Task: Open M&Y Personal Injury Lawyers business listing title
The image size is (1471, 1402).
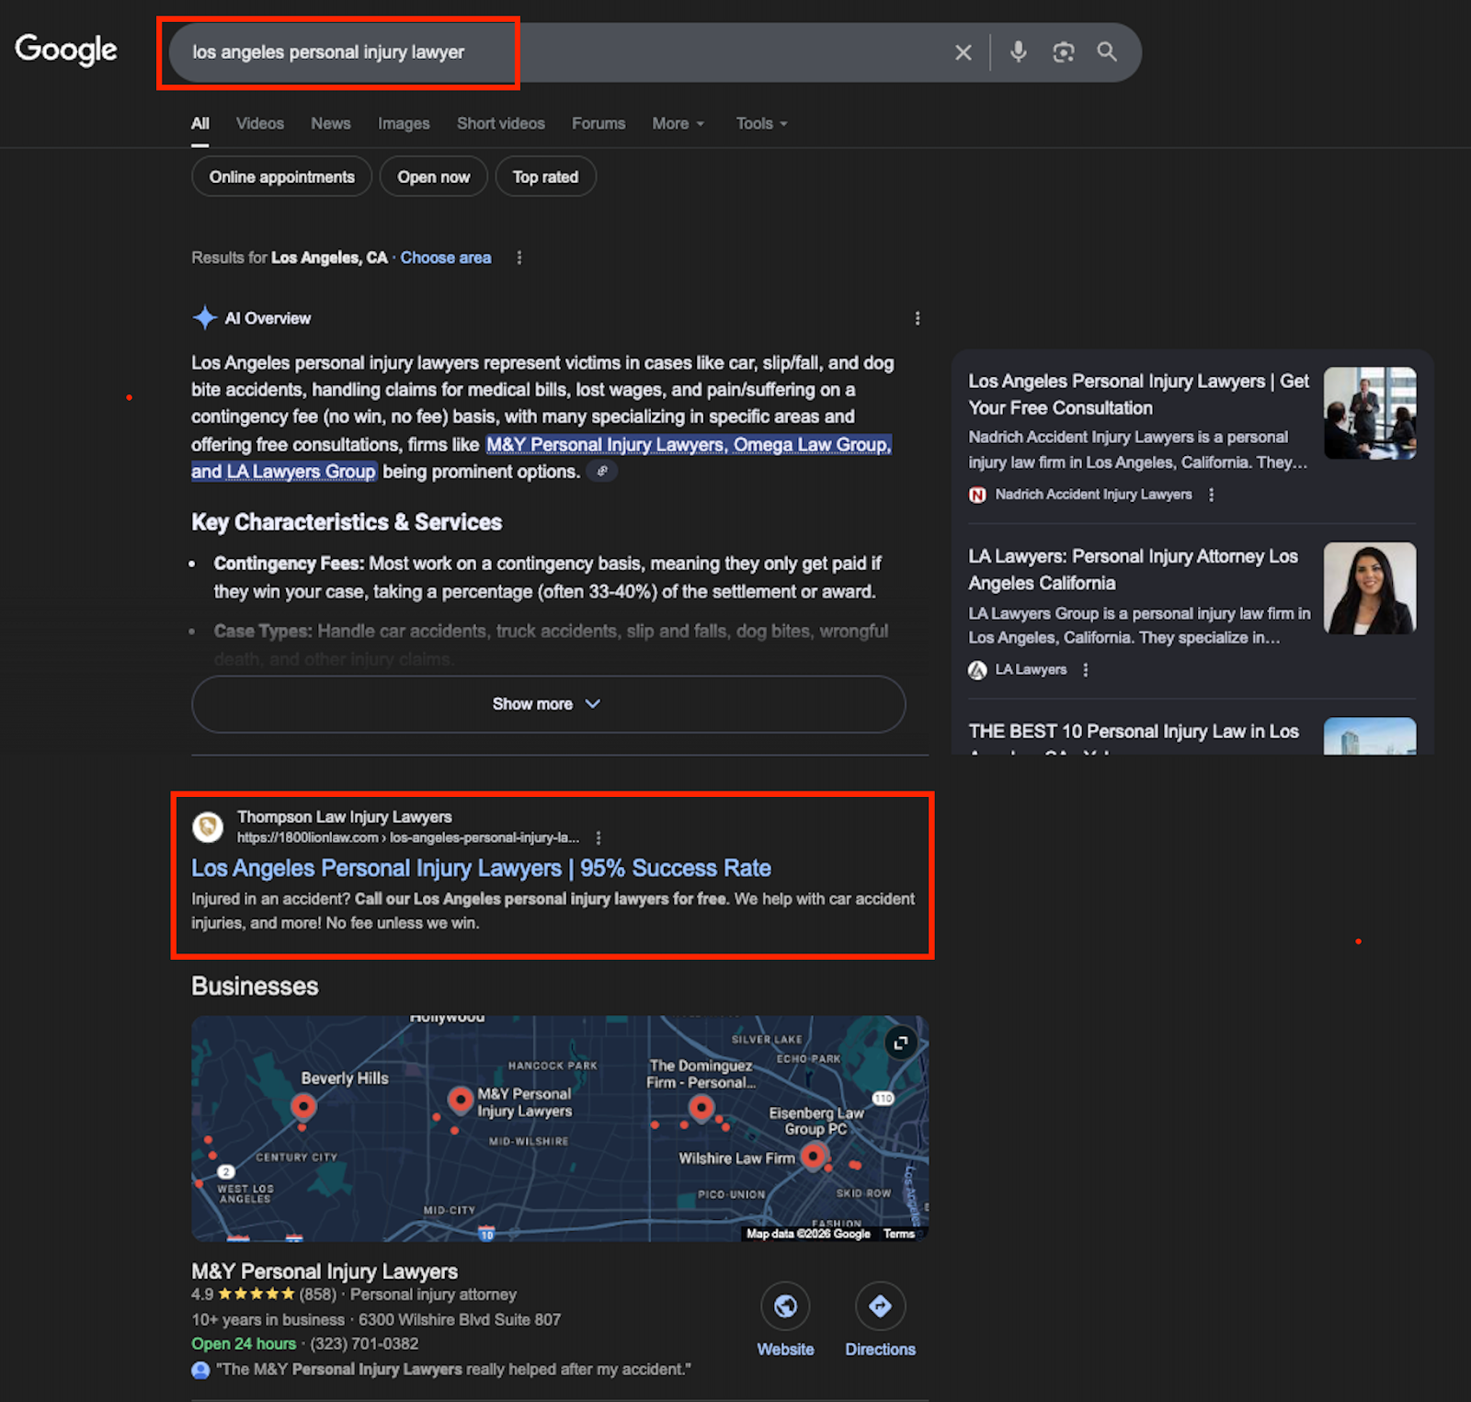Action: click(325, 1271)
